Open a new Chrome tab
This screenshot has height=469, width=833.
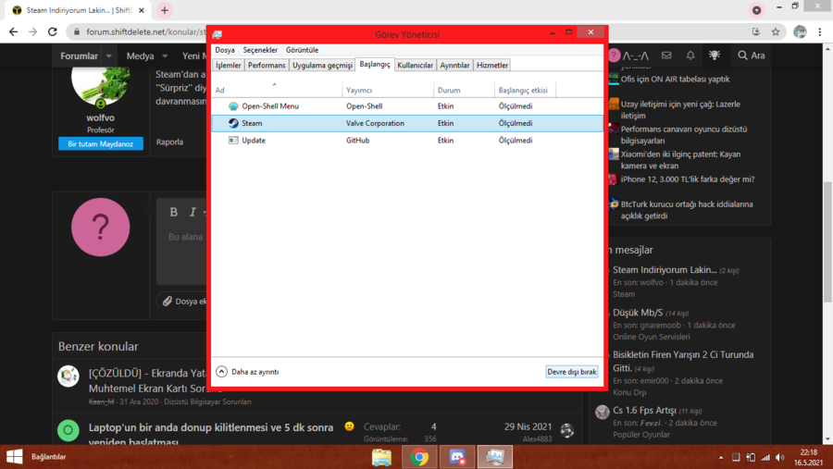click(x=165, y=10)
